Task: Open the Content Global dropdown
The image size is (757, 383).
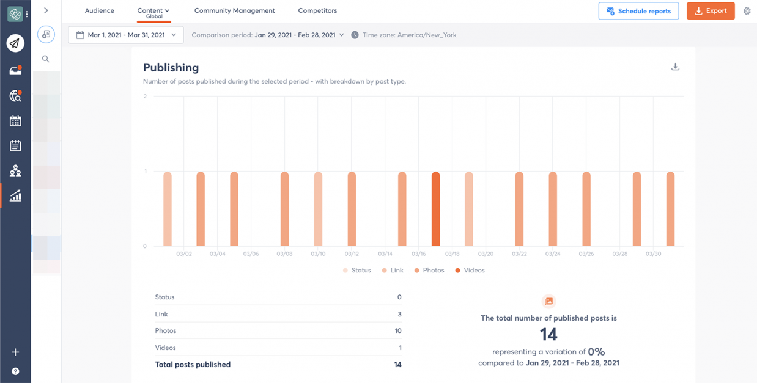Action: pyautogui.click(x=152, y=10)
